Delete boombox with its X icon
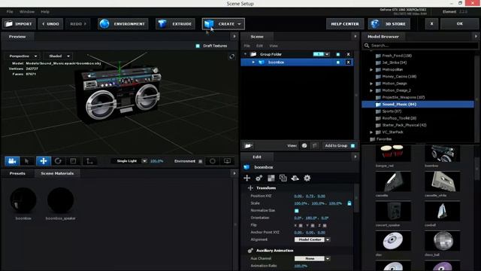The image size is (481, 271). pos(348,62)
